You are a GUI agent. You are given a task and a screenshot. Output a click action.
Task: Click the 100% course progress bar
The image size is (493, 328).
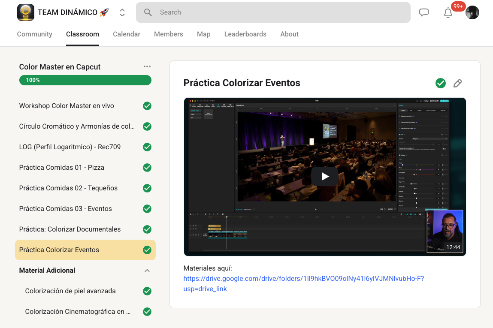click(x=85, y=80)
